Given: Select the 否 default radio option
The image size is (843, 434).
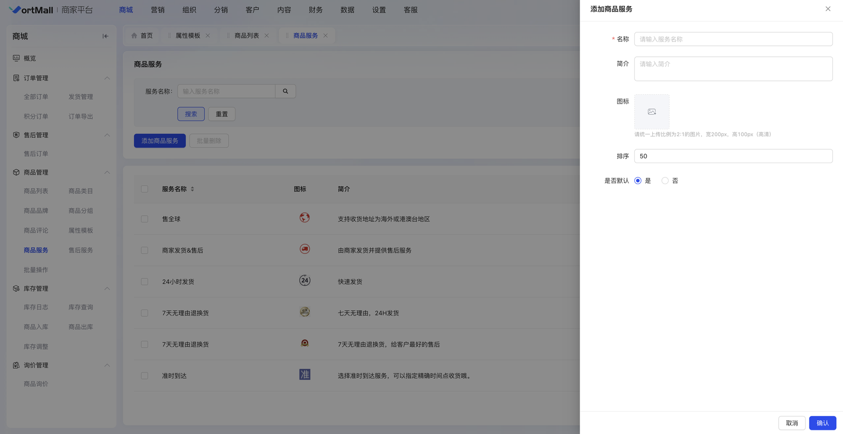Looking at the screenshot, I should pyautogui.click(x=665, y=181).
